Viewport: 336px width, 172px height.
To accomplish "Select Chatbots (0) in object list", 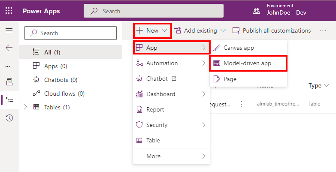I will (x=71, y=80).
